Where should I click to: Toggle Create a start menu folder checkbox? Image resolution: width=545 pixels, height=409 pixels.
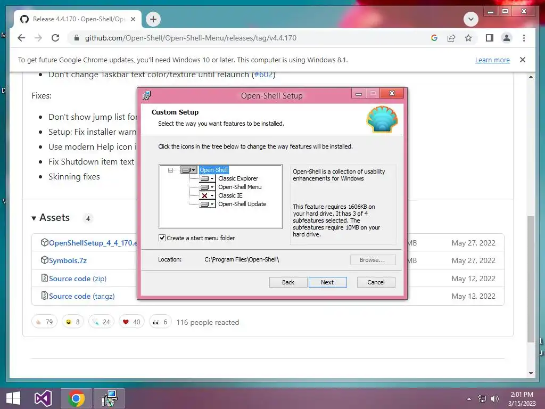click(x=162, y=238)
